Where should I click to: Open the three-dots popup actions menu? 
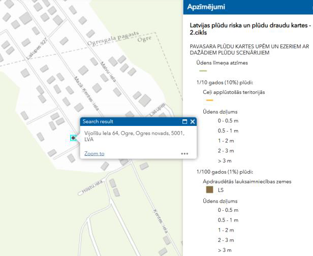(184, 153)
